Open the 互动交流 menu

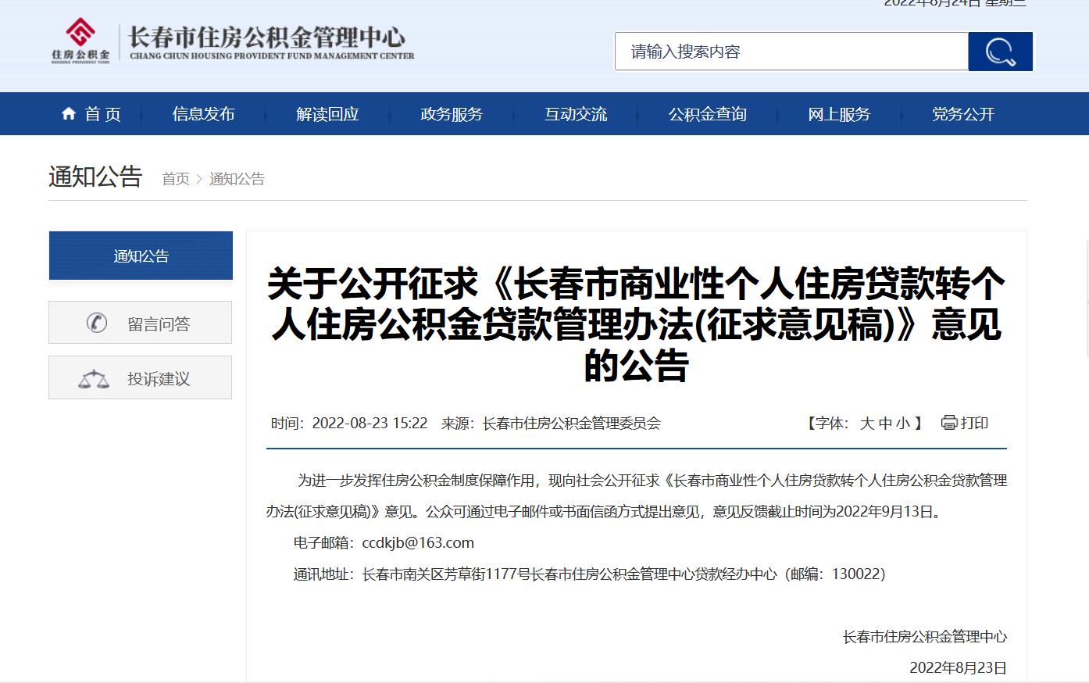pyautogui.click(x=576, y=114)
